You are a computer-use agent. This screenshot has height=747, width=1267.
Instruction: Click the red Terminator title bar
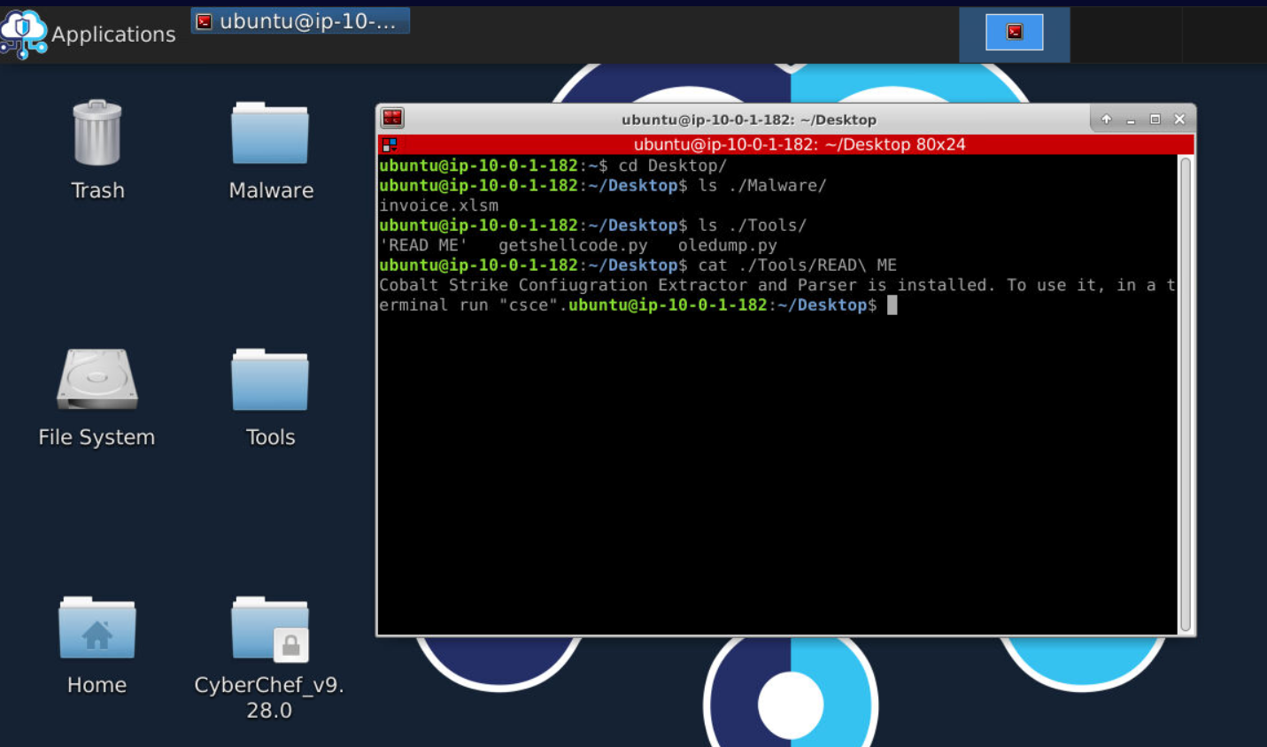coord(786,144)
